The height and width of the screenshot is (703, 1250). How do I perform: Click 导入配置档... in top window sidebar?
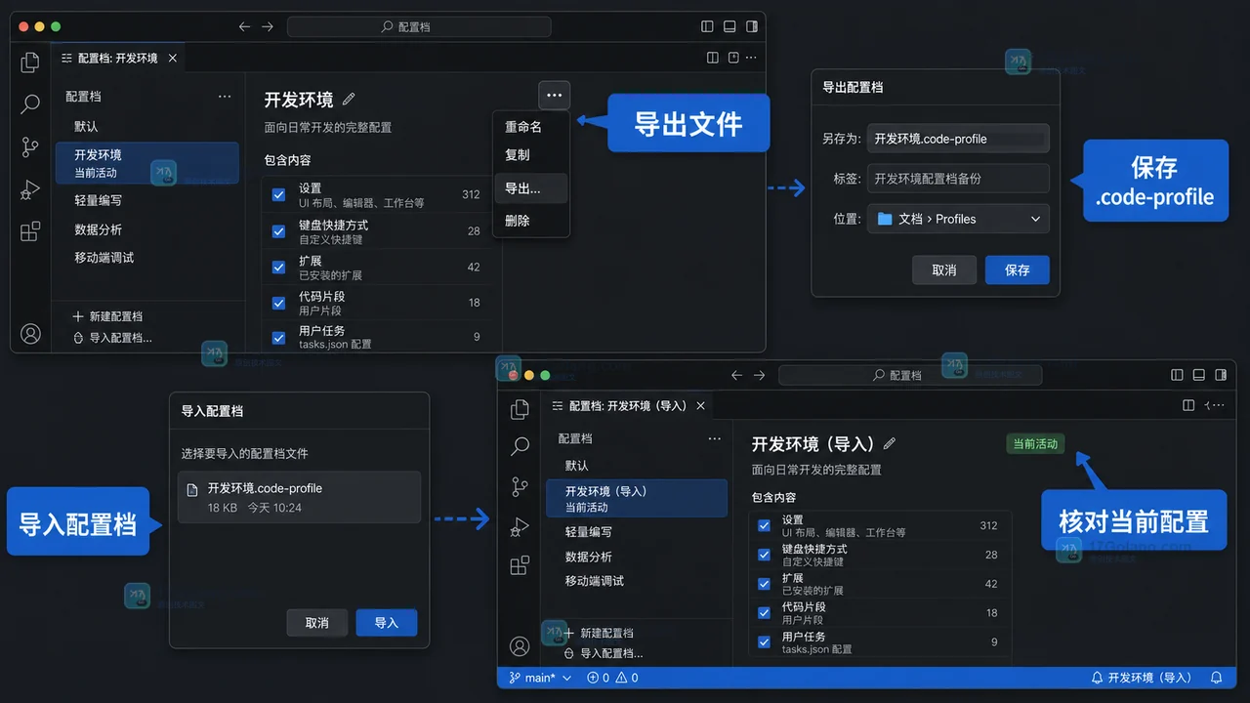point(112,338)
